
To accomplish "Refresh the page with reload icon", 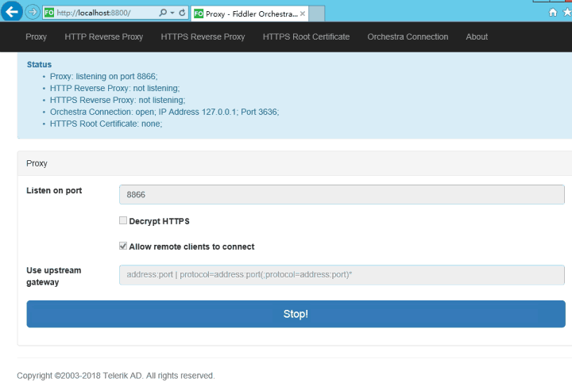I will [x=182, y=13].
